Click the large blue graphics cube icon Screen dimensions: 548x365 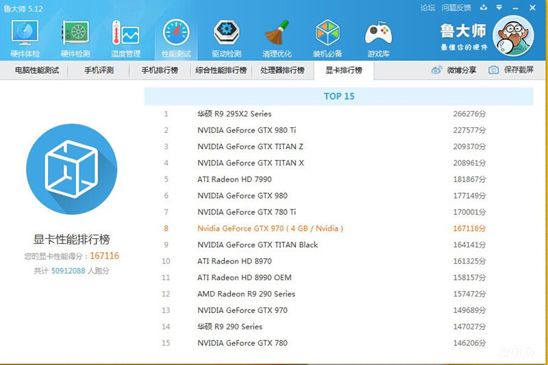72,169
